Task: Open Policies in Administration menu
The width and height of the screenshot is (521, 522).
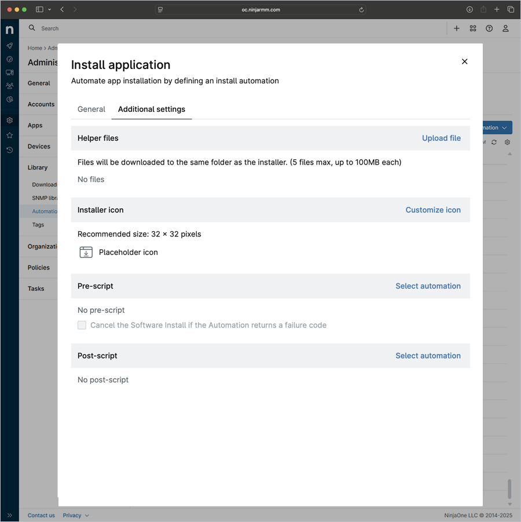Action: [39, 268]
